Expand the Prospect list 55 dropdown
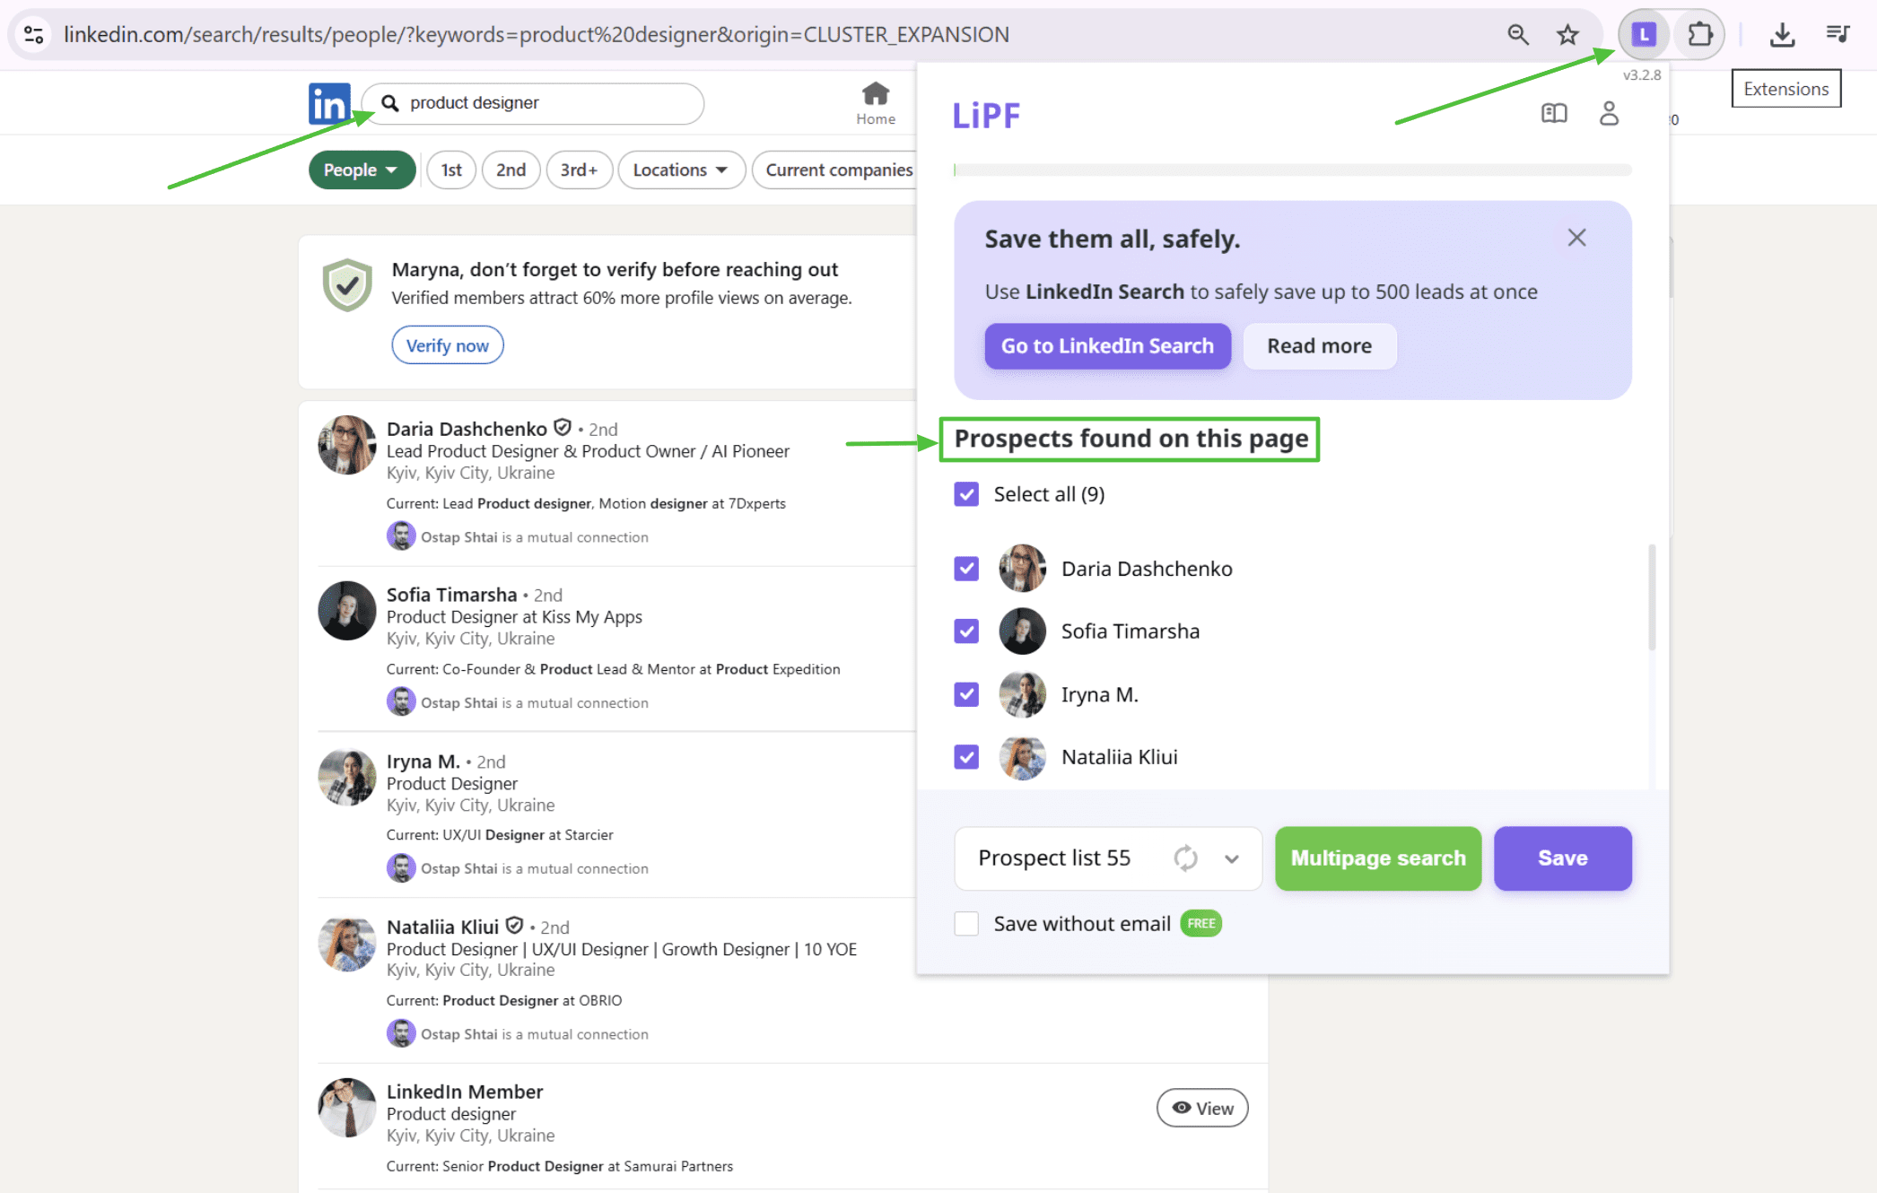The width and height of the screenshot is (1877, 1193). [1232, 858]
